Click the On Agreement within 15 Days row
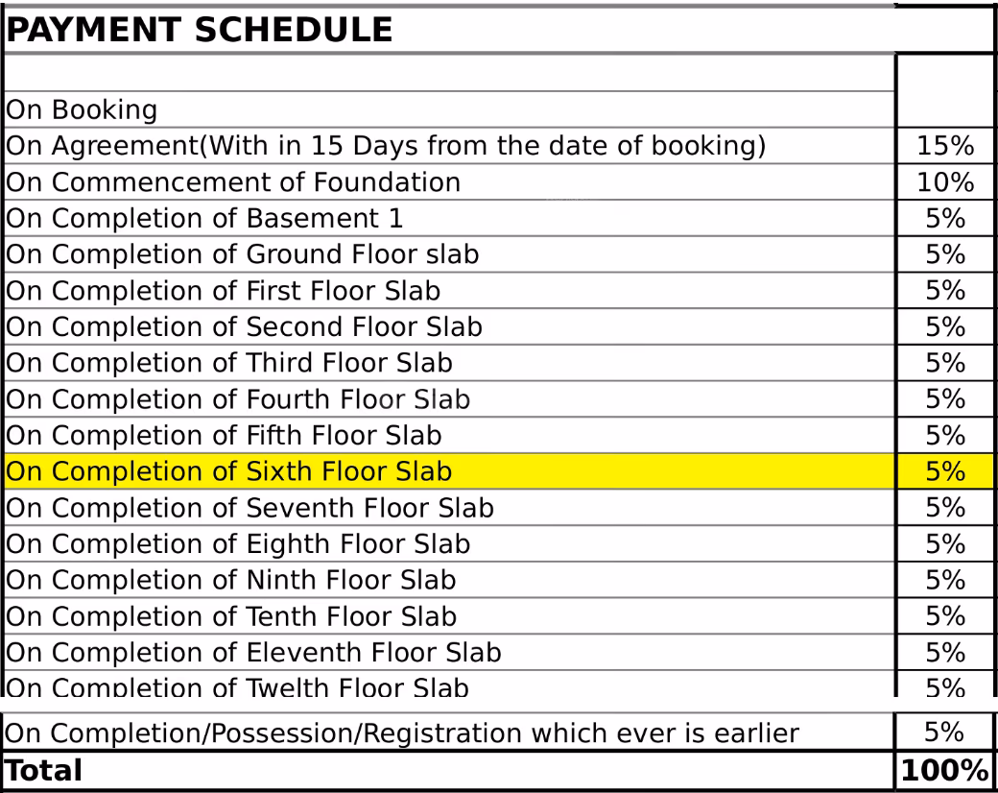This screenshot has width=998, height=793. (449, 146)
